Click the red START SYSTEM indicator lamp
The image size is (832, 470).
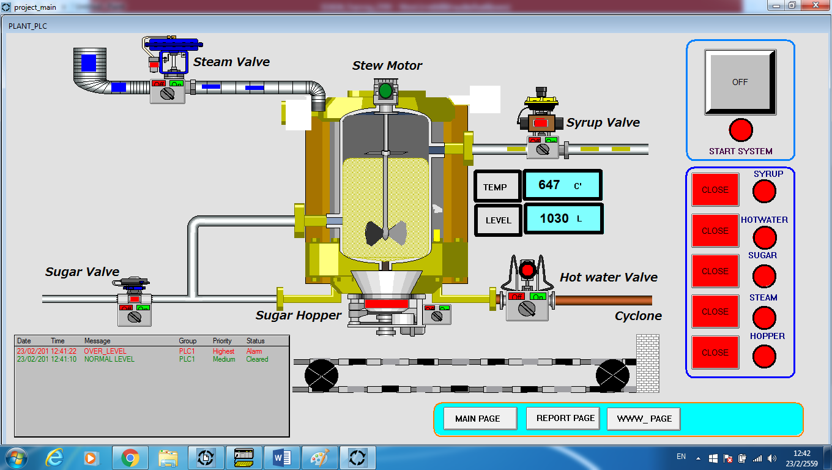click(x=741, y=130)
